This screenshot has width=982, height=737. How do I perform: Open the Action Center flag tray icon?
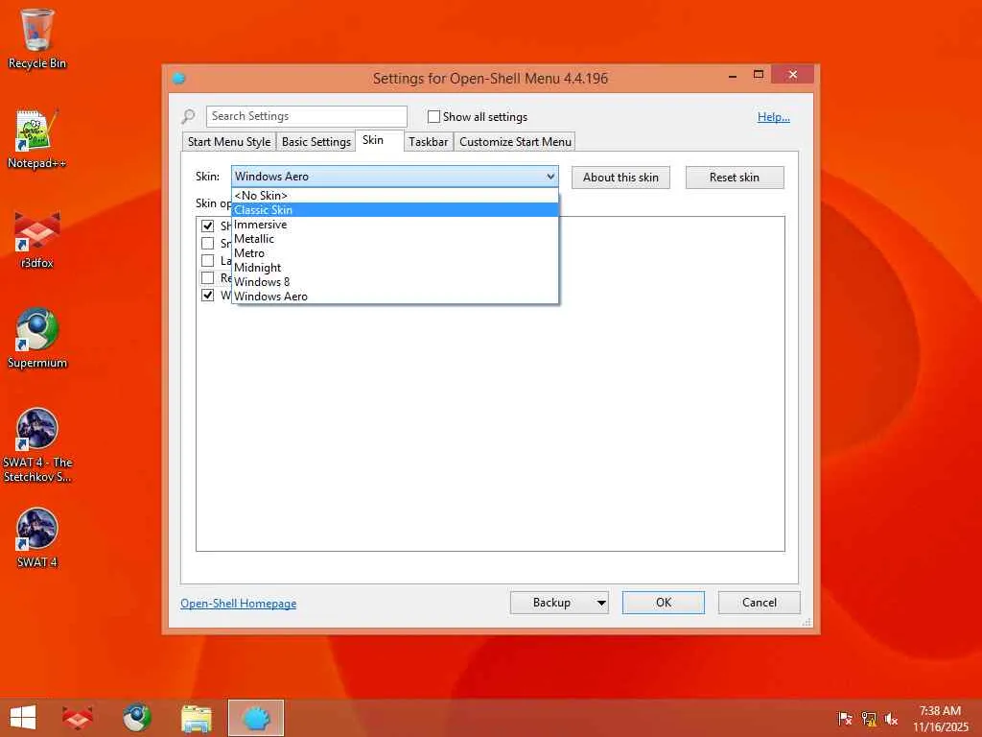click(845, 719)
